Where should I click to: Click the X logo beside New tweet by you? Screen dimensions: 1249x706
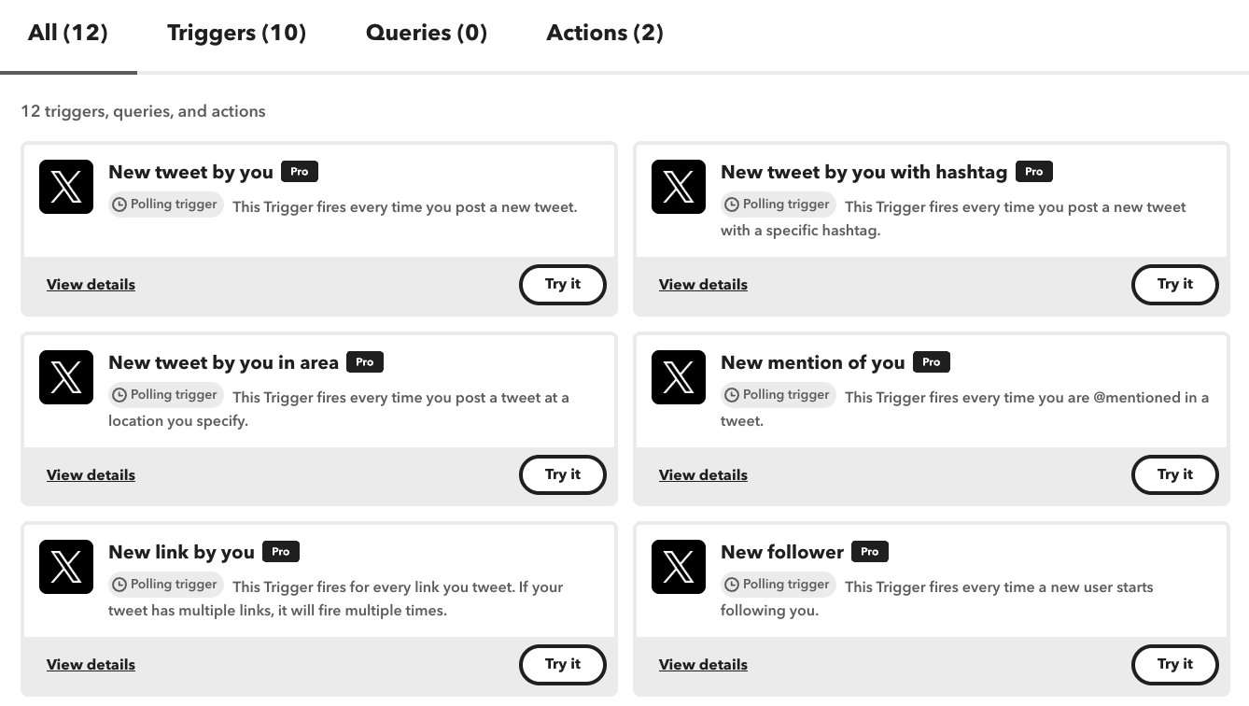click(66, 187)
